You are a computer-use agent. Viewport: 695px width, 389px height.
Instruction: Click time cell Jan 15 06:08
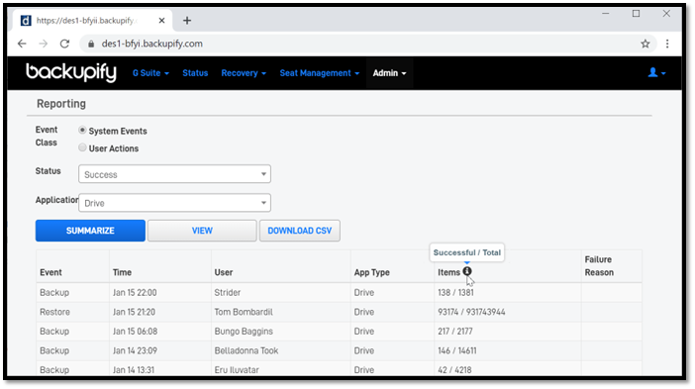point(135,332)
